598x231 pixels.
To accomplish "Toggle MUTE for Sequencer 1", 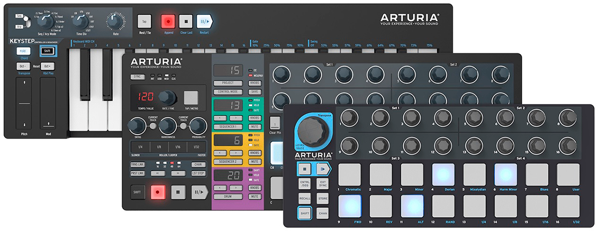I will 255,127.
